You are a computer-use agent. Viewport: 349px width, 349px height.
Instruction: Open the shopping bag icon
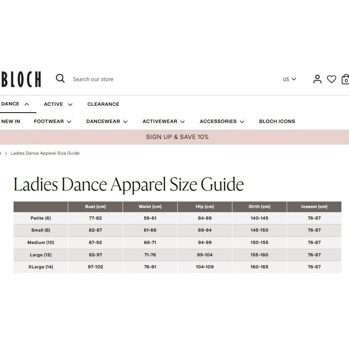(x=345, y=79)
